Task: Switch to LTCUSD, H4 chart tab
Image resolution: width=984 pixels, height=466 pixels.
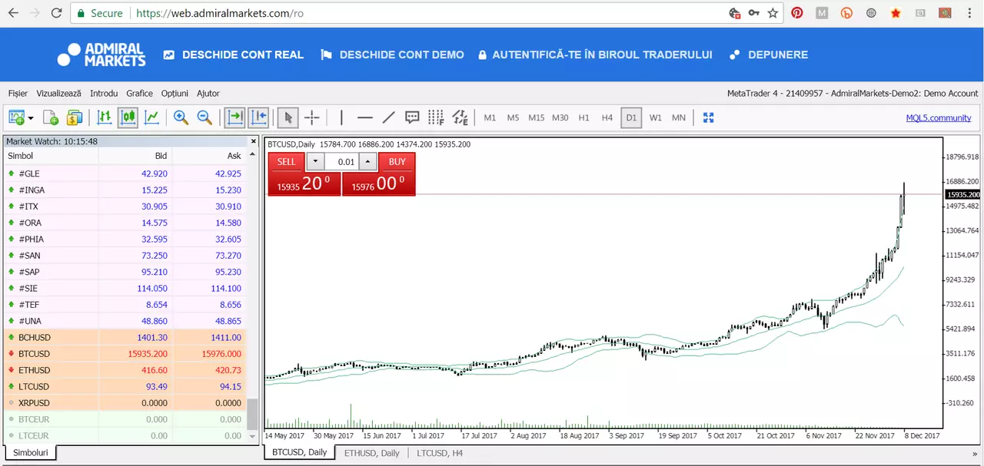Action: pyautogui.click(x=440, y=453)
